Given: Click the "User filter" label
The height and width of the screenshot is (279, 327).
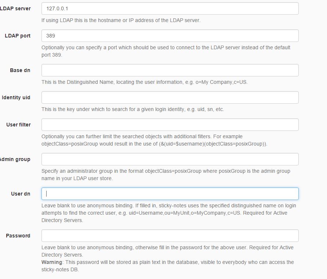Looking at the screenshot, I should (x=18, y=125).
